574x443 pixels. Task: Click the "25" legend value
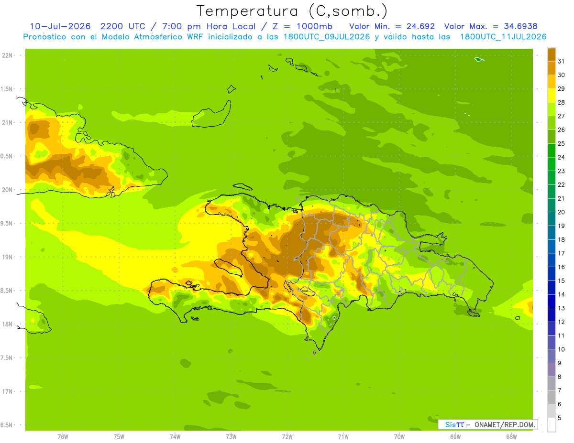tap(562, 143)
